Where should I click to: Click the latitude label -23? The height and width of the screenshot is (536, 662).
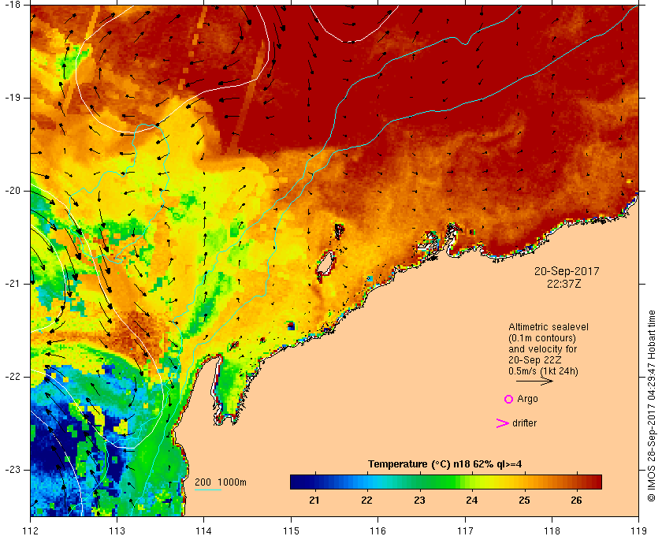[11, 470]
